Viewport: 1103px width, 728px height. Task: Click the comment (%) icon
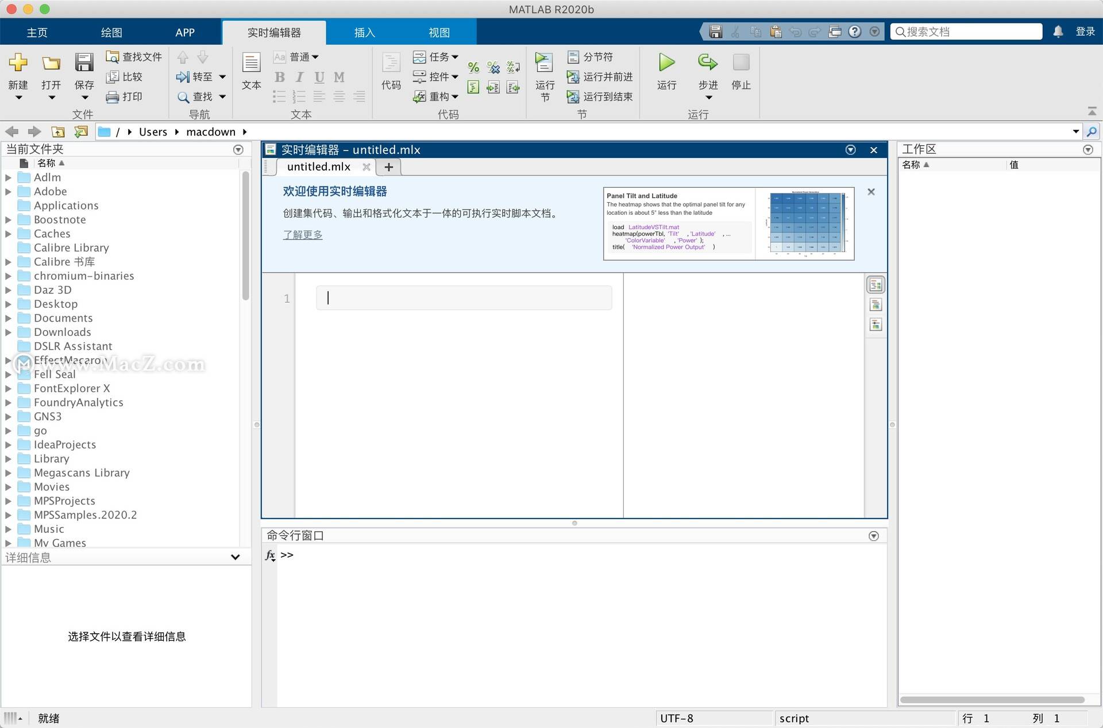point(473,67)
